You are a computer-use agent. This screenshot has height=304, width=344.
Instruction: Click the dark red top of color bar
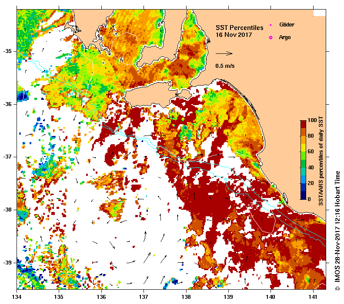(x=303, y=124)
